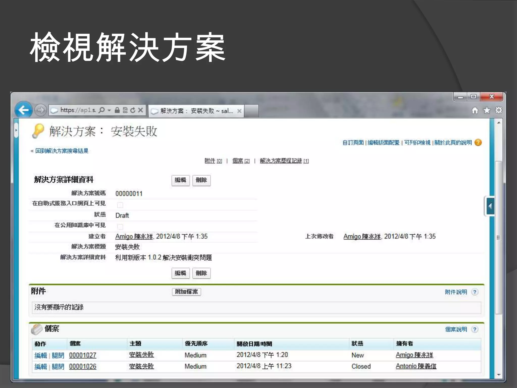Close the 解決方案 browser tab

point(239,111)
